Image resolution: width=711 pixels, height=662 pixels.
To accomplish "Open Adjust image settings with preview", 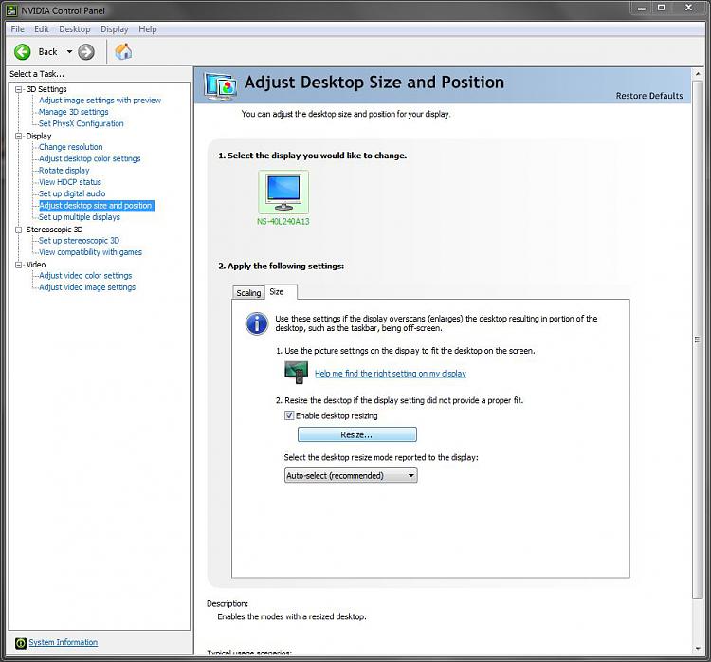I will coord(100,101).
